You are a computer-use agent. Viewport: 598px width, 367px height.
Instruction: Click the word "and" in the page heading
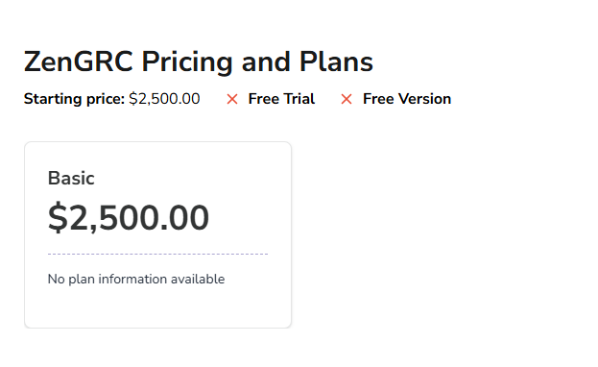[266, 61]
